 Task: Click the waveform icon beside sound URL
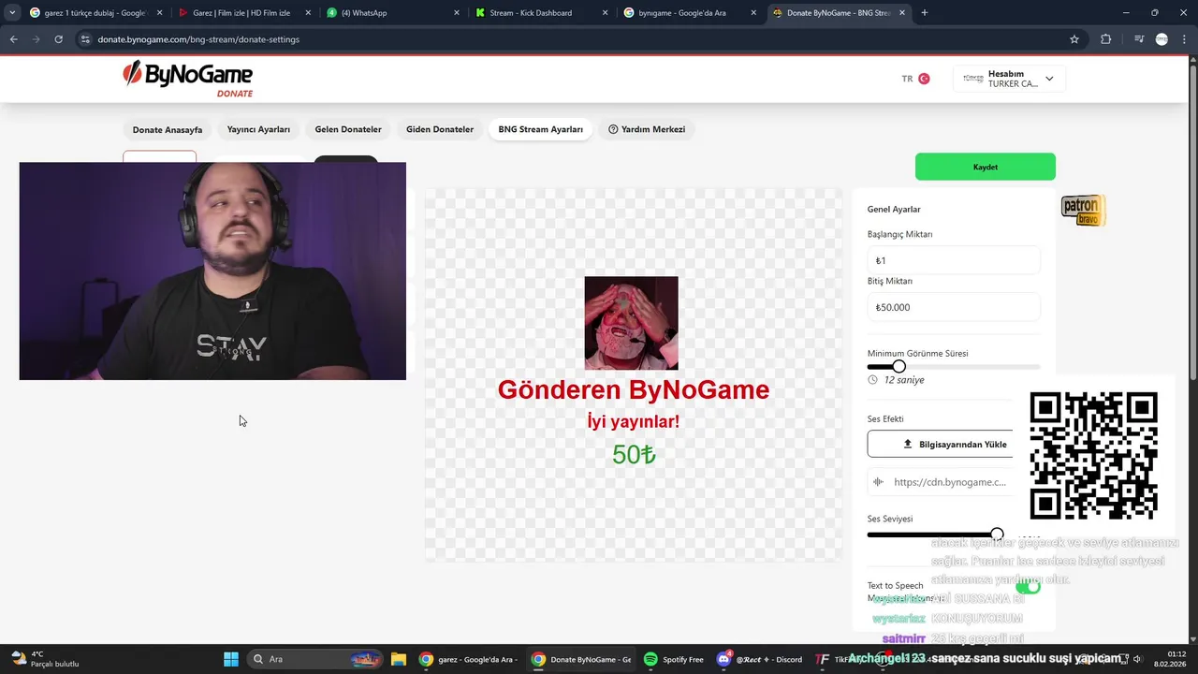pyautogui.click(x=878, y=482)
